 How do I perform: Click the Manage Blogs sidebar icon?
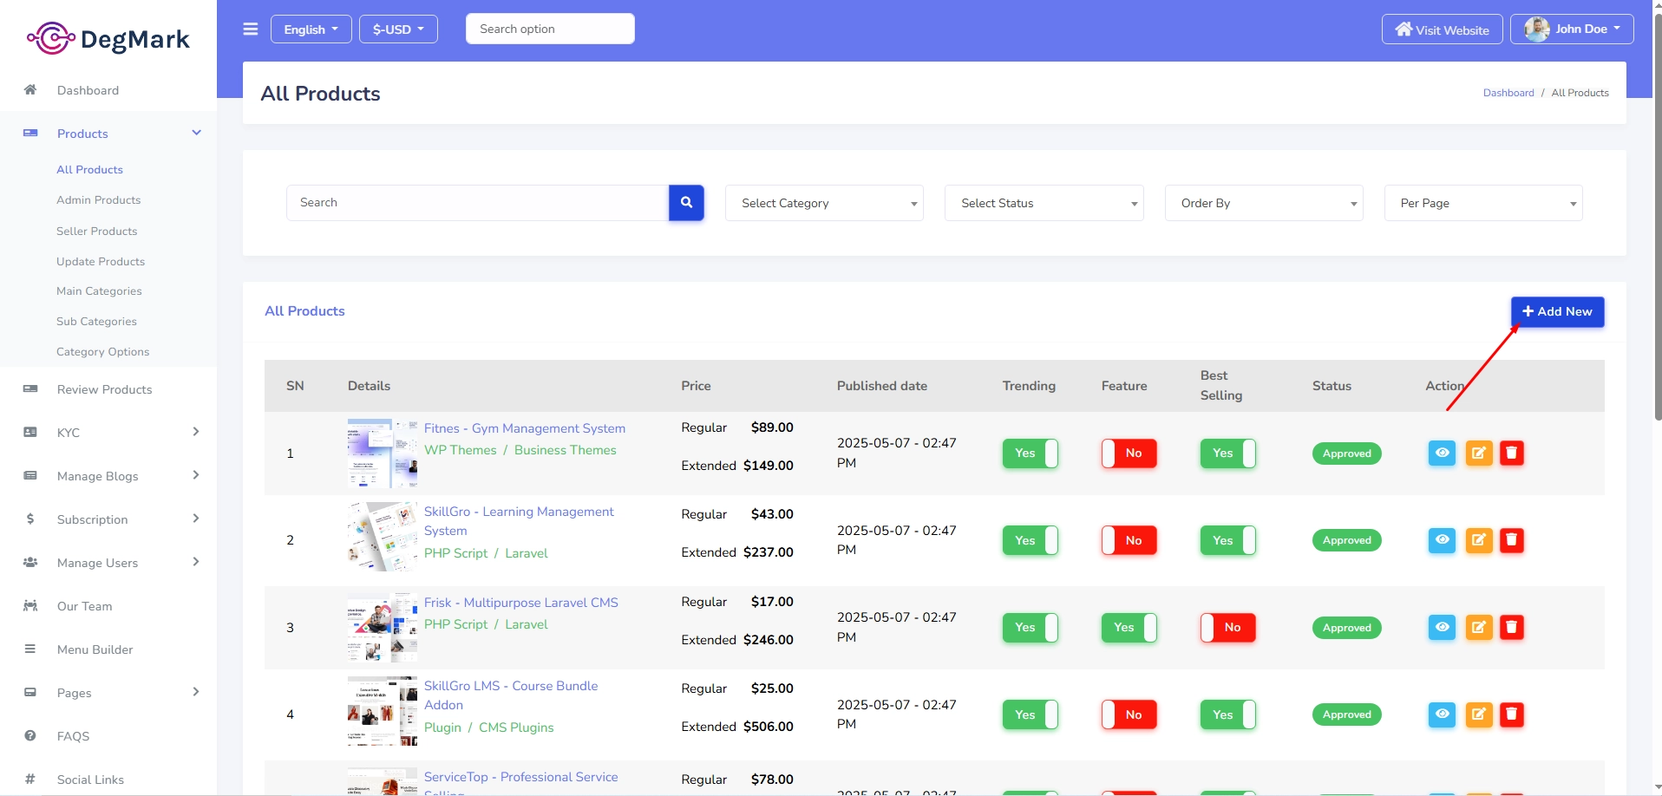click(30, 475)
